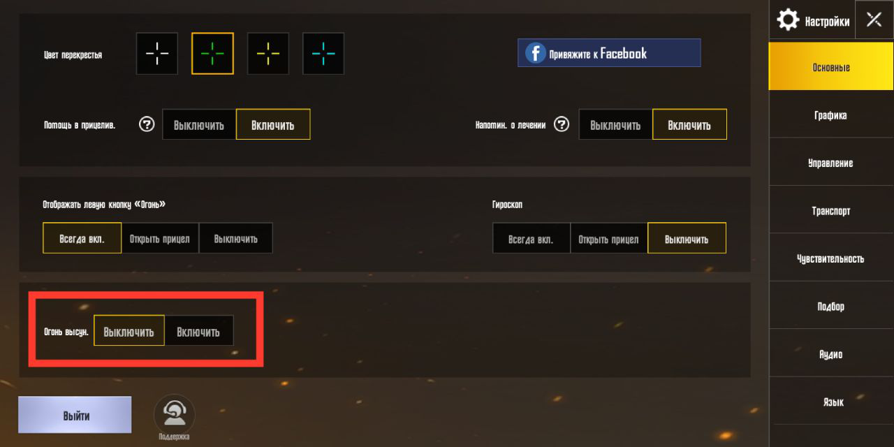Screen dimensions: 894x447
Task: Show the healing reminder help icon
Action: [x=562, y=124]
